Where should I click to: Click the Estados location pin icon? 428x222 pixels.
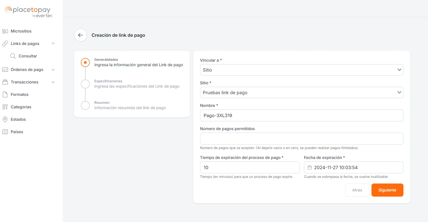(5, 119)
